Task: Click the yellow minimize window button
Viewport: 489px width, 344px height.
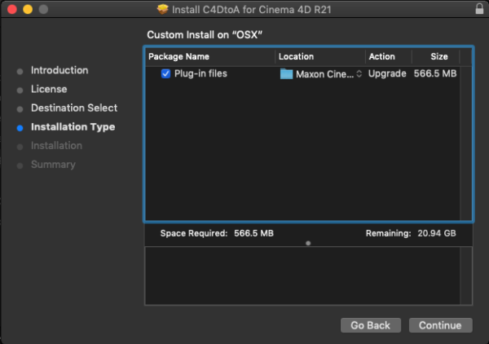Action: point(27,9)
